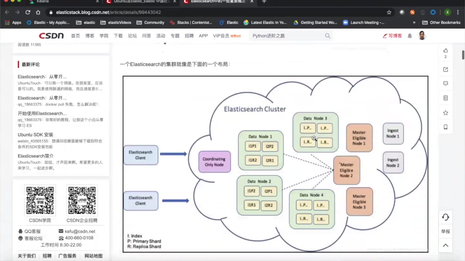Click 写博客 write blog button
This screenshot has height=261, width=465.
pyautogui.click(x=392, y=36)
